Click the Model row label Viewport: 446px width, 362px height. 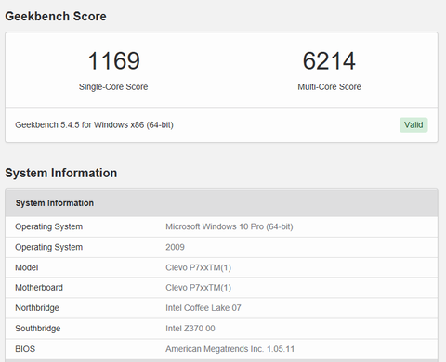tap(27, 267)
